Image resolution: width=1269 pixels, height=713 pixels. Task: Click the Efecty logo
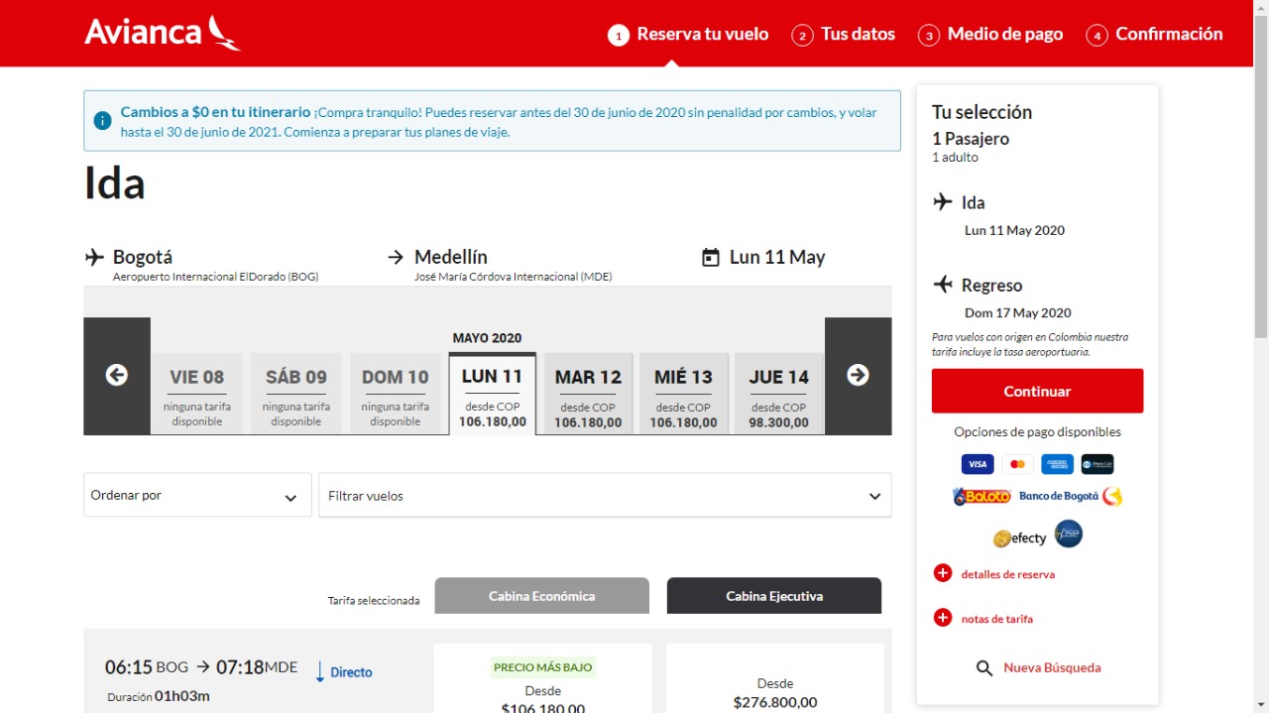(x=1020, y=538)
